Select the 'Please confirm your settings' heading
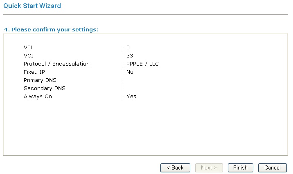This screenshot has height=174, width=293. pyautogui.click(x=51, y=30)
